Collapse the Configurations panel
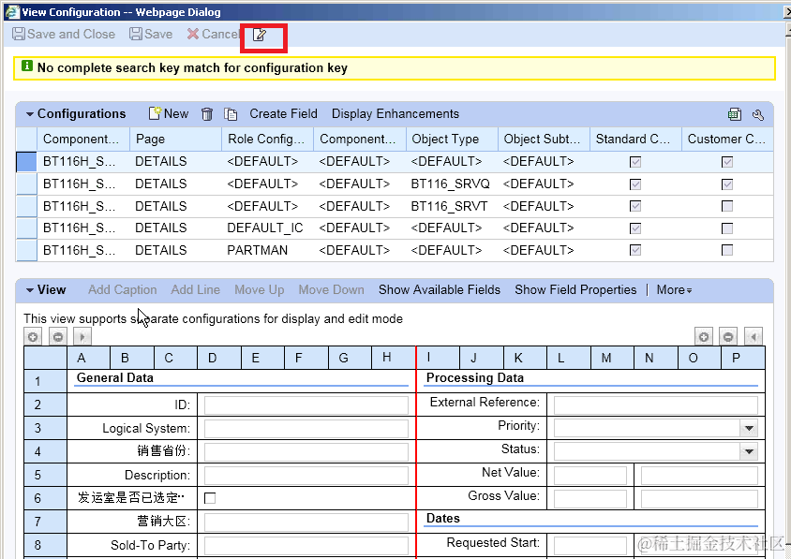This screenshot has height=559, width=791. (30, 114)
